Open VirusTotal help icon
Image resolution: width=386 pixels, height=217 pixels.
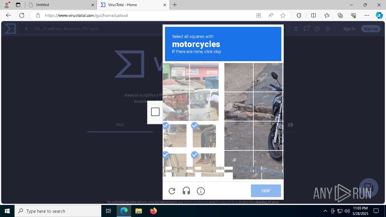tap(317, 29)
